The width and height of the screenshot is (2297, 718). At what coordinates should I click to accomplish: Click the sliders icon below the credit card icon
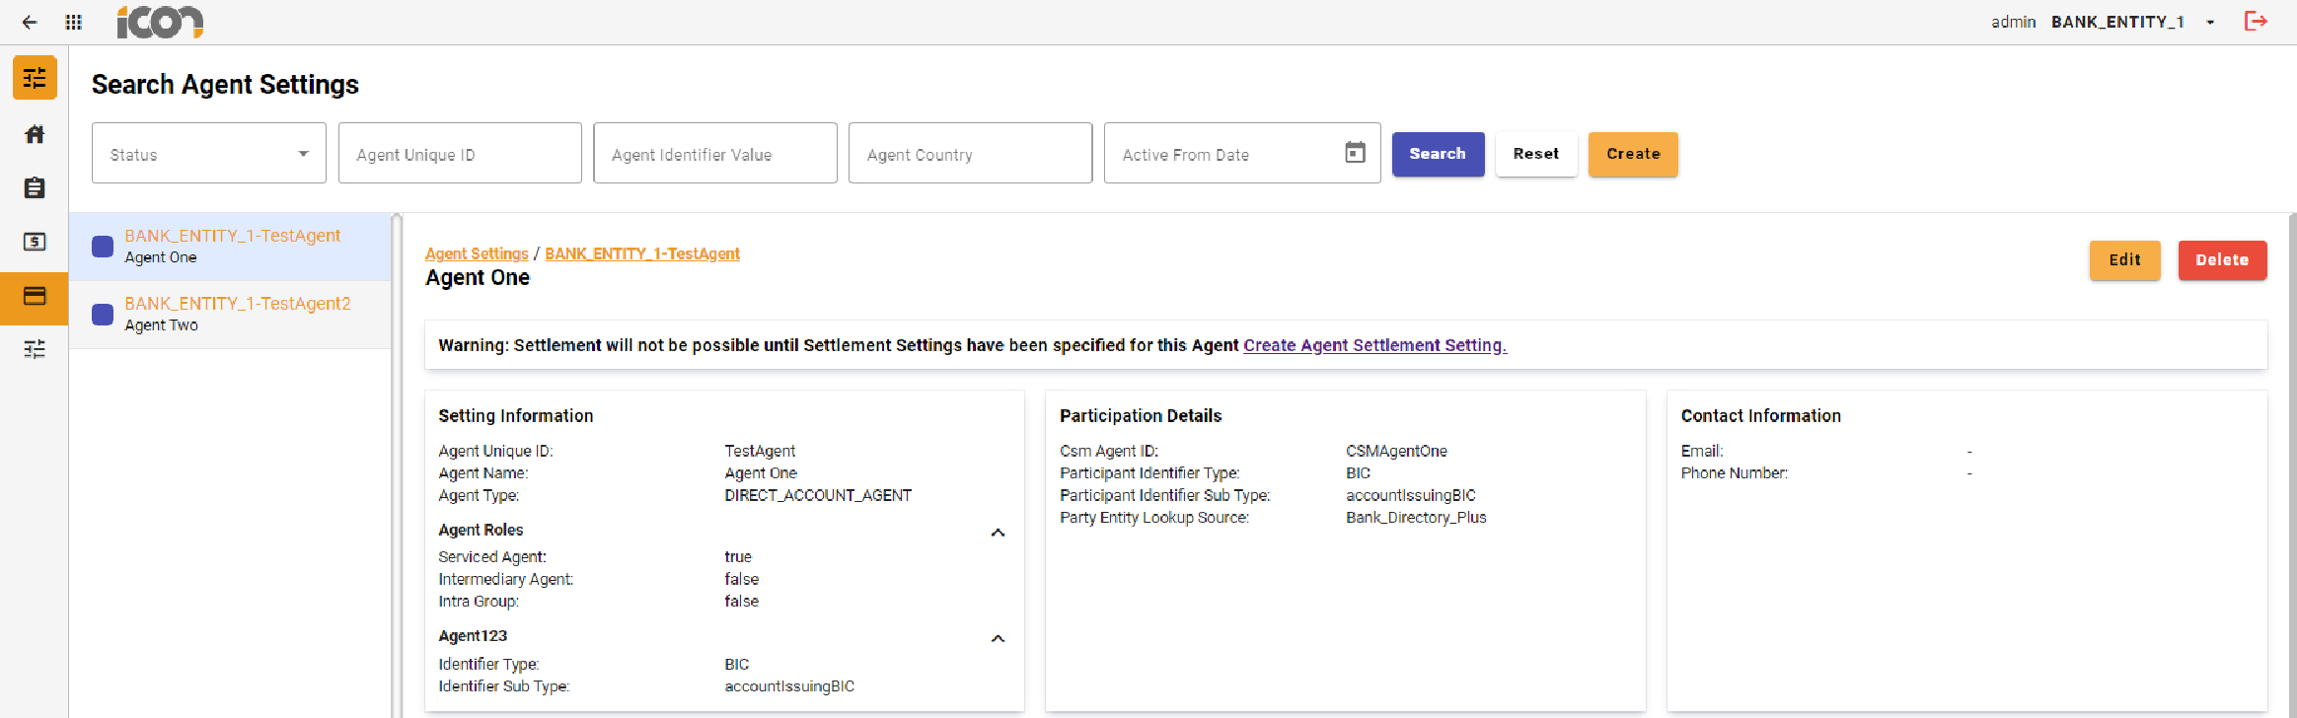35,349
